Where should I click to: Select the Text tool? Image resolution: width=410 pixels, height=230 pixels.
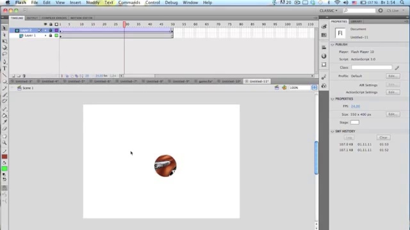pos(4,68)
